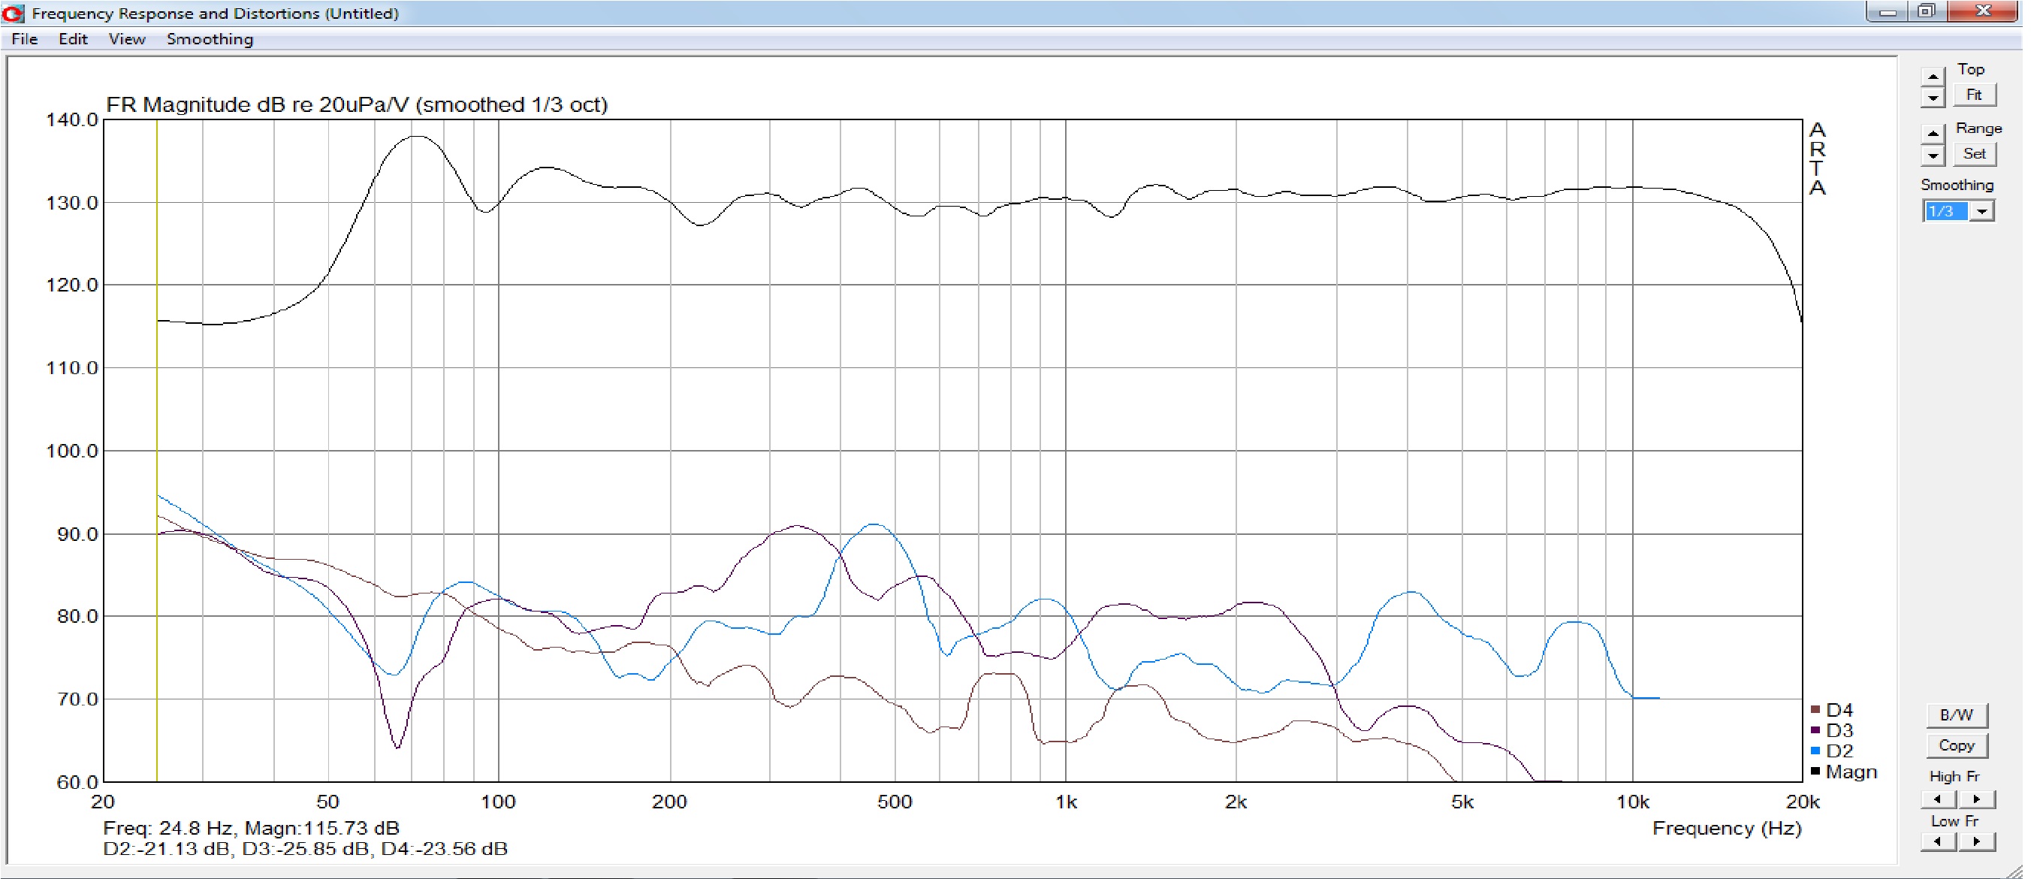
Task: Select the 1/3 smoothing value field
Action: pyautogui.click(x=1945, y=211)
